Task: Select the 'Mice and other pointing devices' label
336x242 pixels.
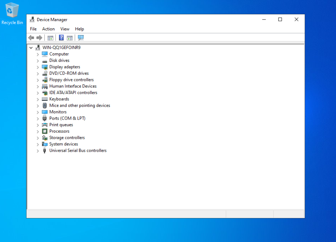Action: click(x=80, y=106)
